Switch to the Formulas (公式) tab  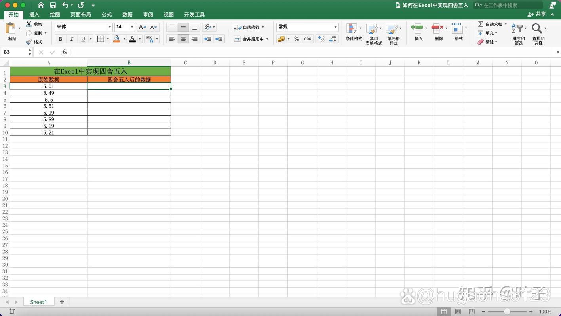107,15
